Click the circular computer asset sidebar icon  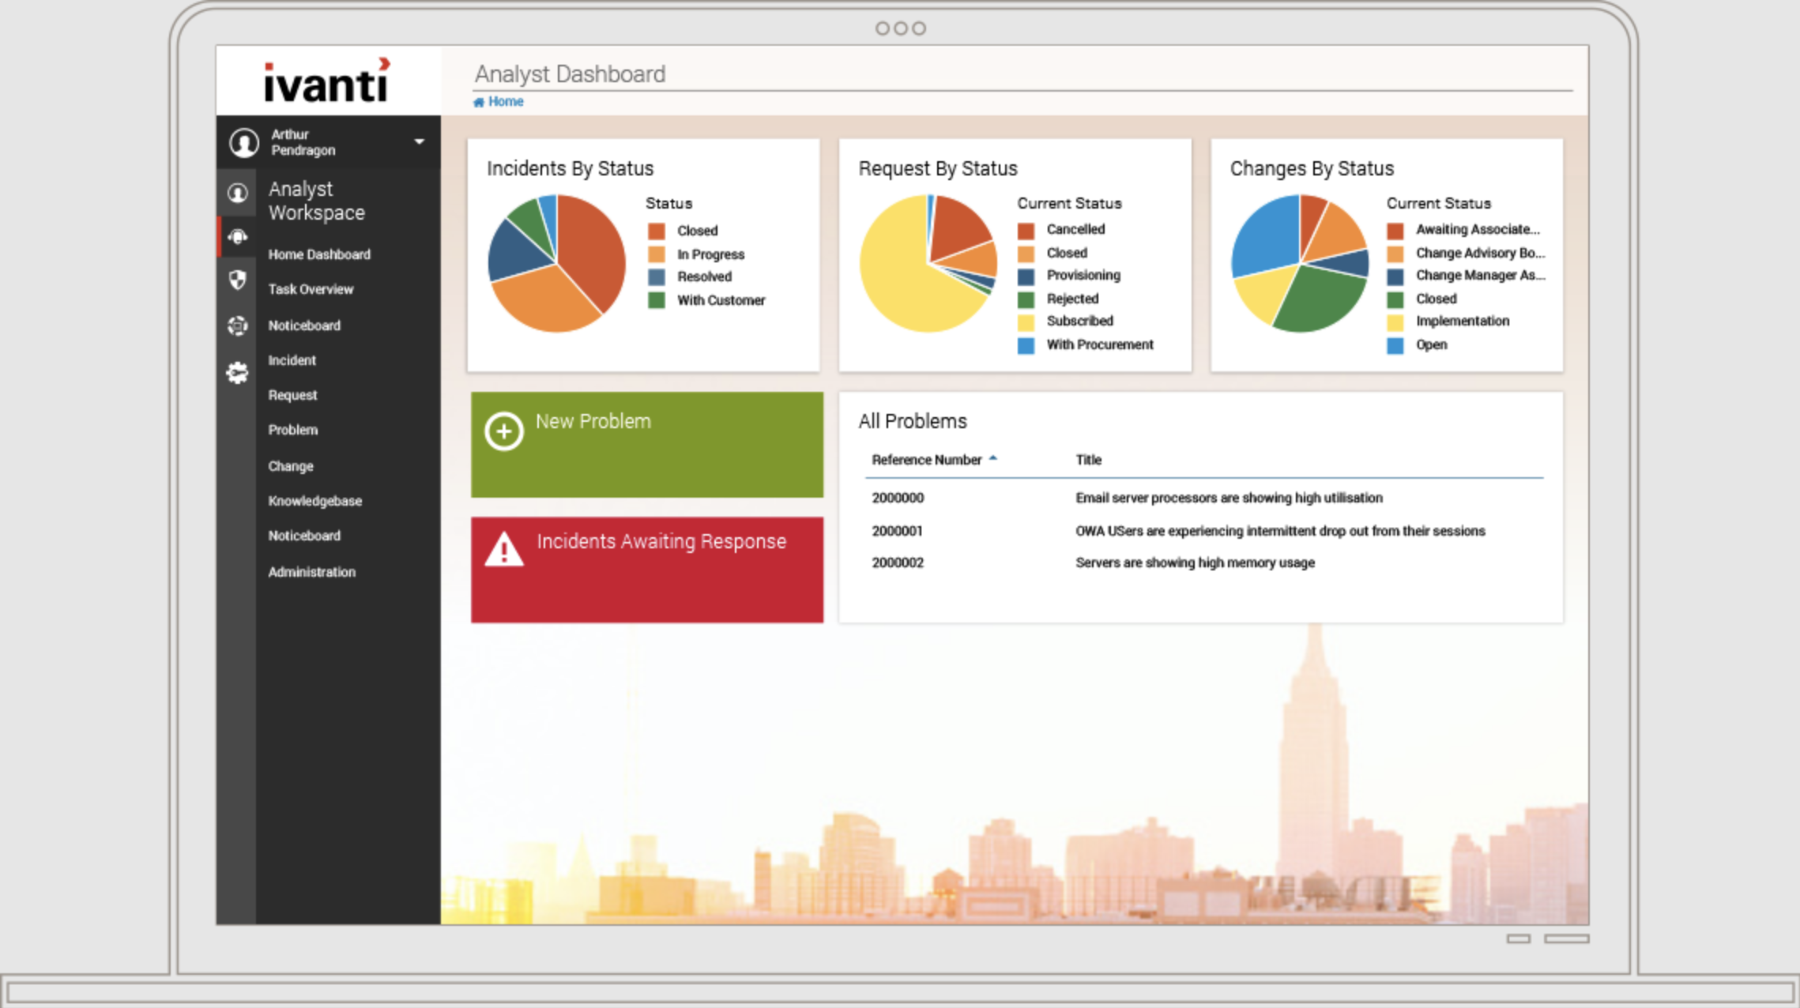pos(237,325)
